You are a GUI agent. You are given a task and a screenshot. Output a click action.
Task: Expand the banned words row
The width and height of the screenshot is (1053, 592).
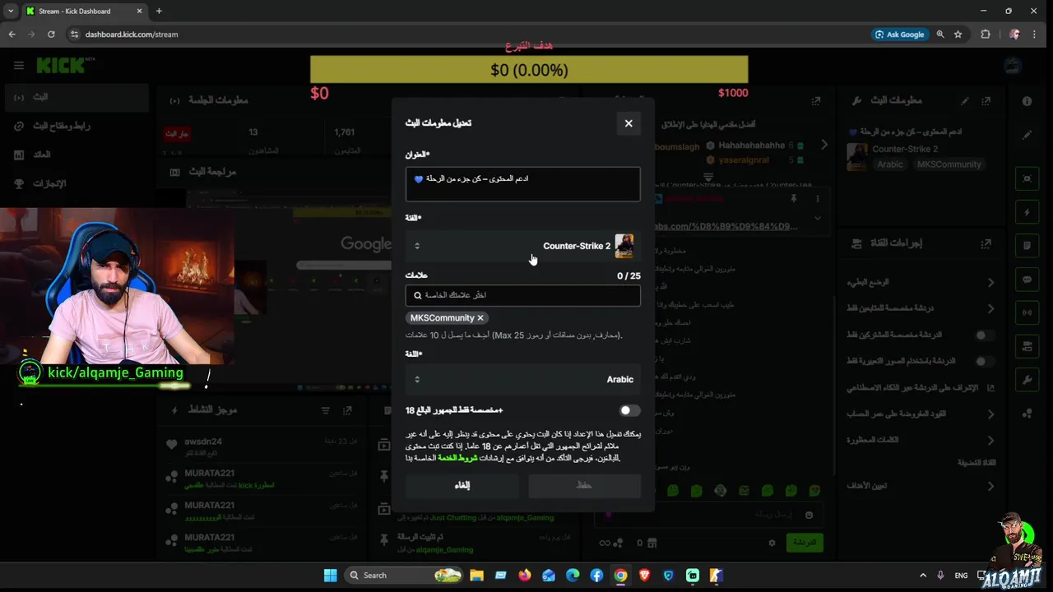(921, 440)
